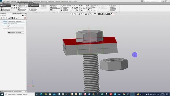Select the loose hex nut model
The height and width of the screenshot is (96, 170).
tap(114, 64)
